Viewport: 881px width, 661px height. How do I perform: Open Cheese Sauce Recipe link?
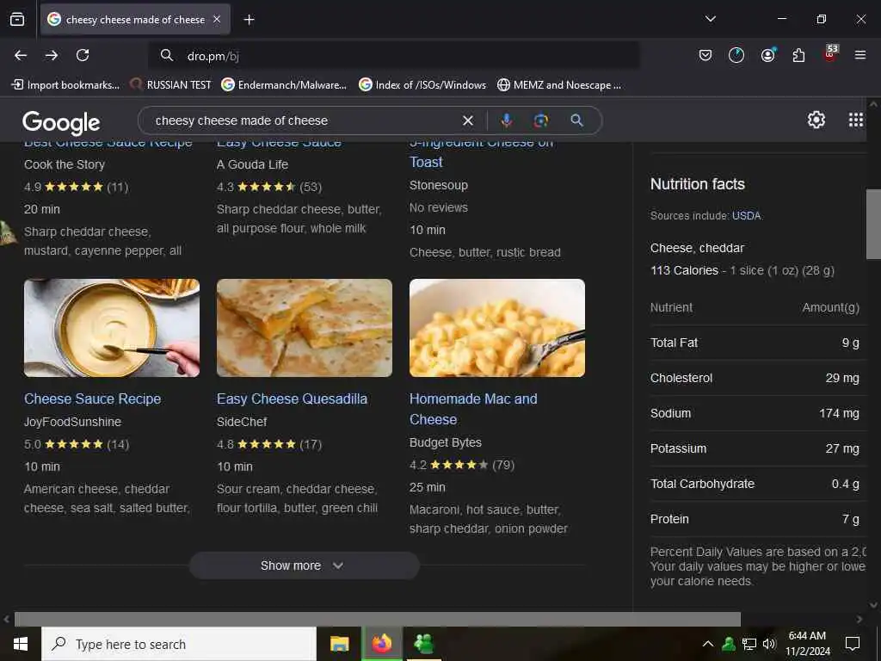pyautogui.click(x=93, y=398)
